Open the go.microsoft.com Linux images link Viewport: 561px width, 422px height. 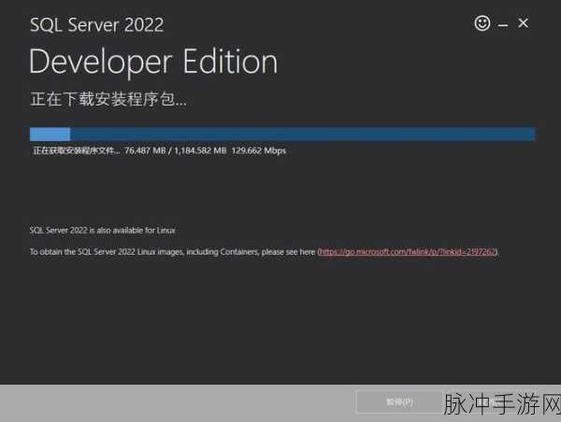(408, 252)
